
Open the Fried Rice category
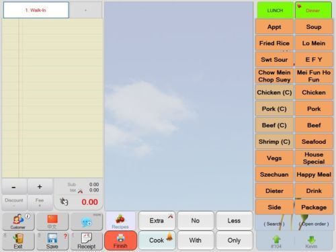[274, 43]
